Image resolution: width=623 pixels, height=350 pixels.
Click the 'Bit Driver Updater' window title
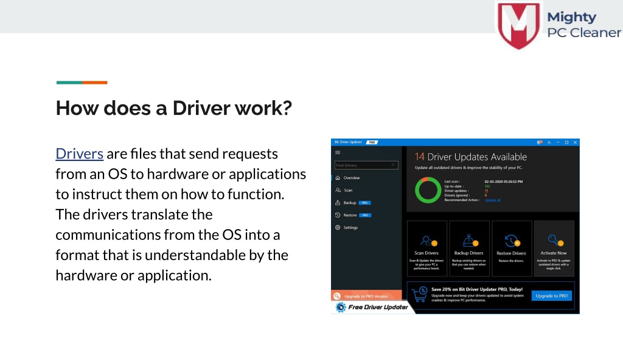tap(348, 142)
